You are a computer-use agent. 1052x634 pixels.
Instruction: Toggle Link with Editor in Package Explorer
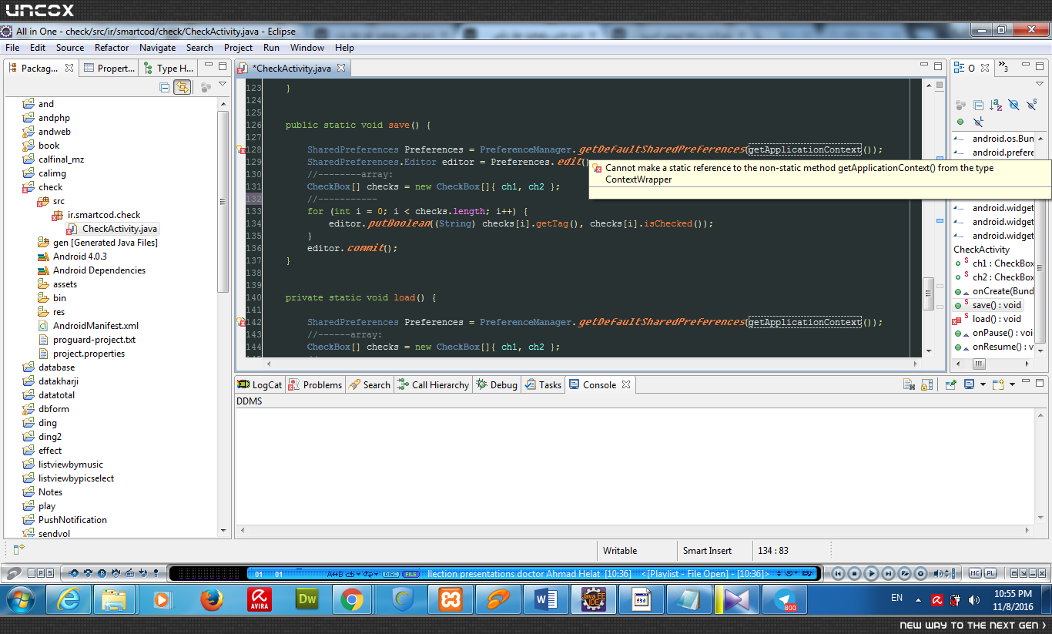pos(183,87)
